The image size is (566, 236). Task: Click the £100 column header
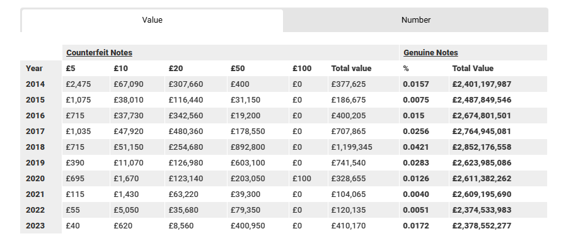302,69
